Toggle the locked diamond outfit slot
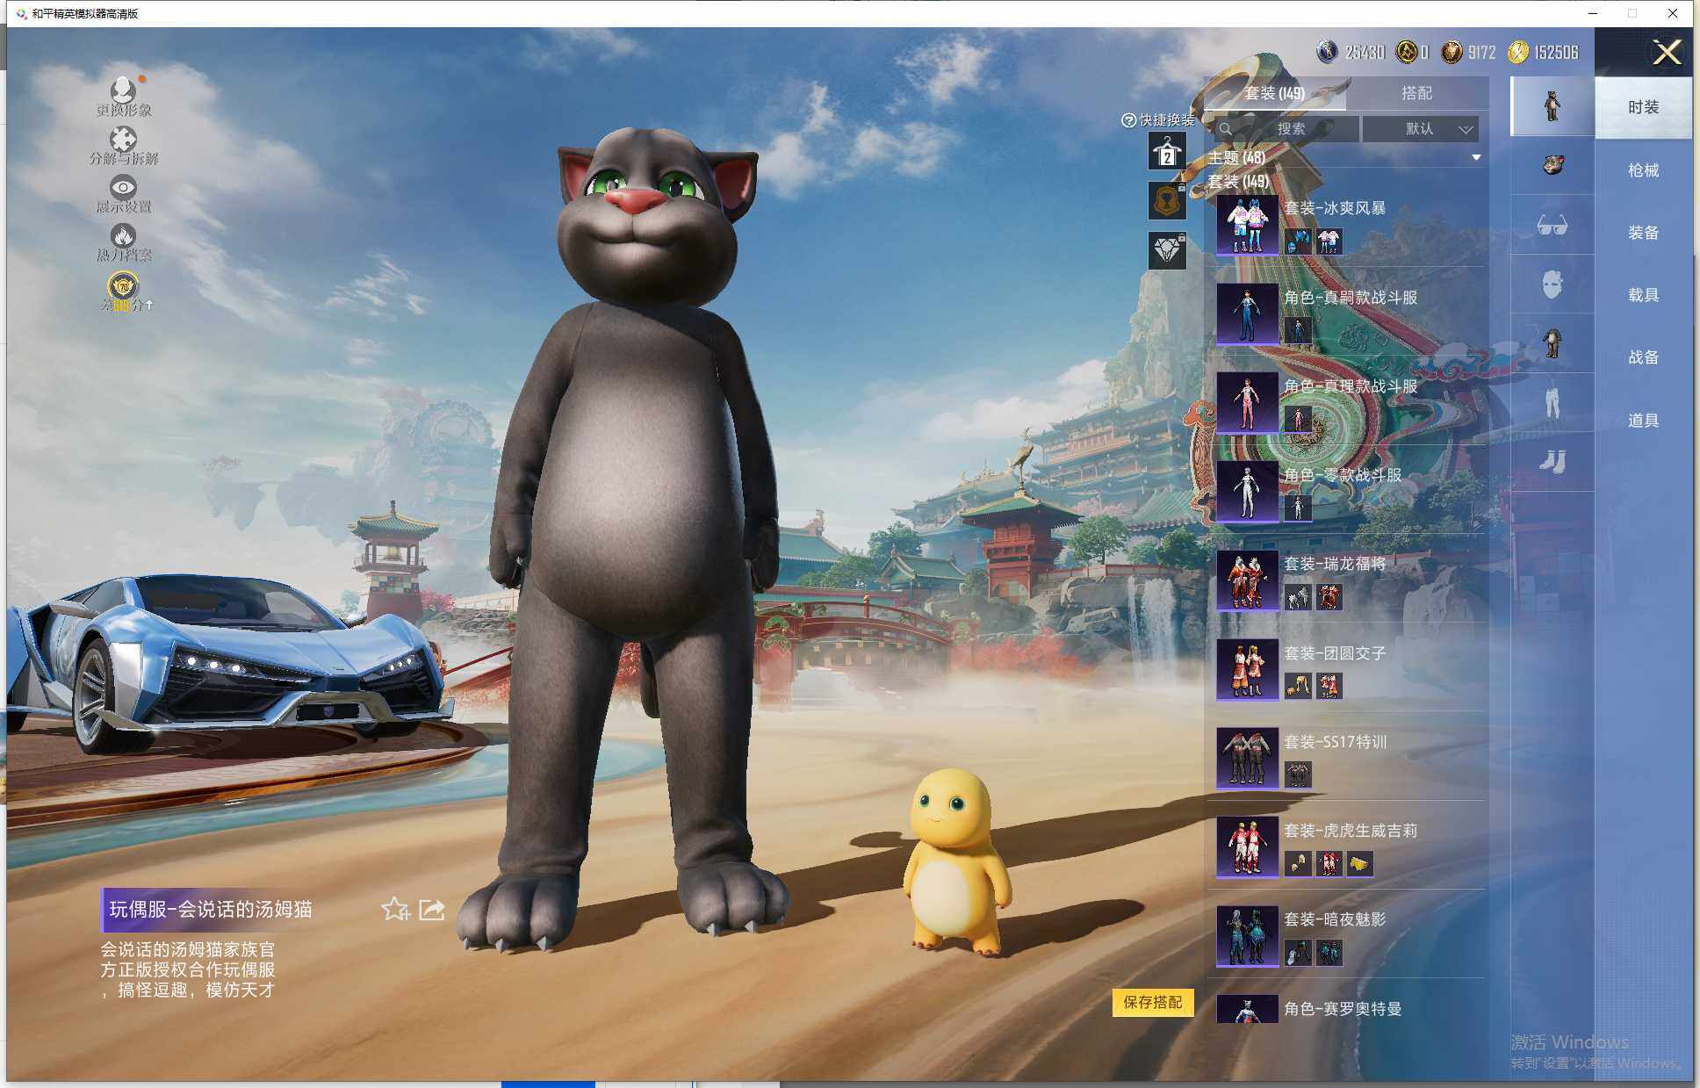Image resolution: width=1700 pixels, height=1088 pixels. (1167, 251)
